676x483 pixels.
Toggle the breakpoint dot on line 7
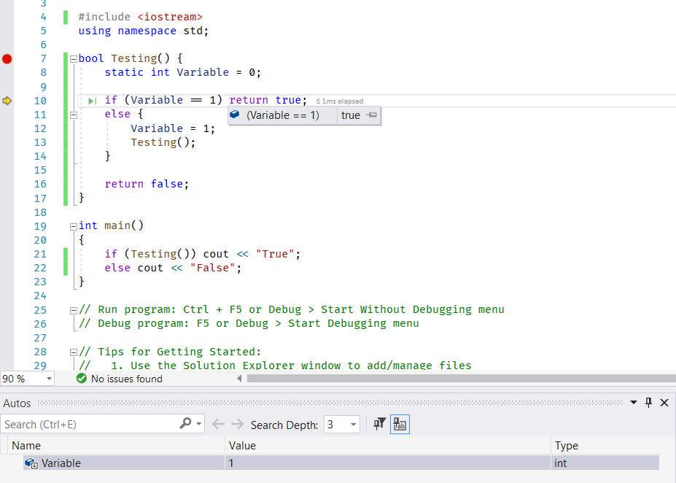click(x=7, y=58)
